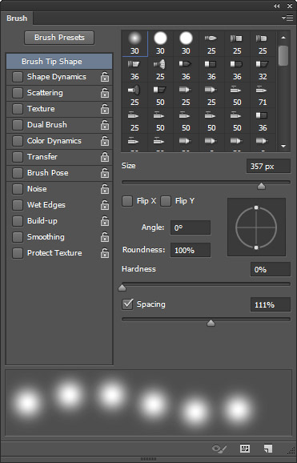Click the lock icon next to Shape Dynamics
Viewport: 297px width, 463px height.
click(105, 77)
